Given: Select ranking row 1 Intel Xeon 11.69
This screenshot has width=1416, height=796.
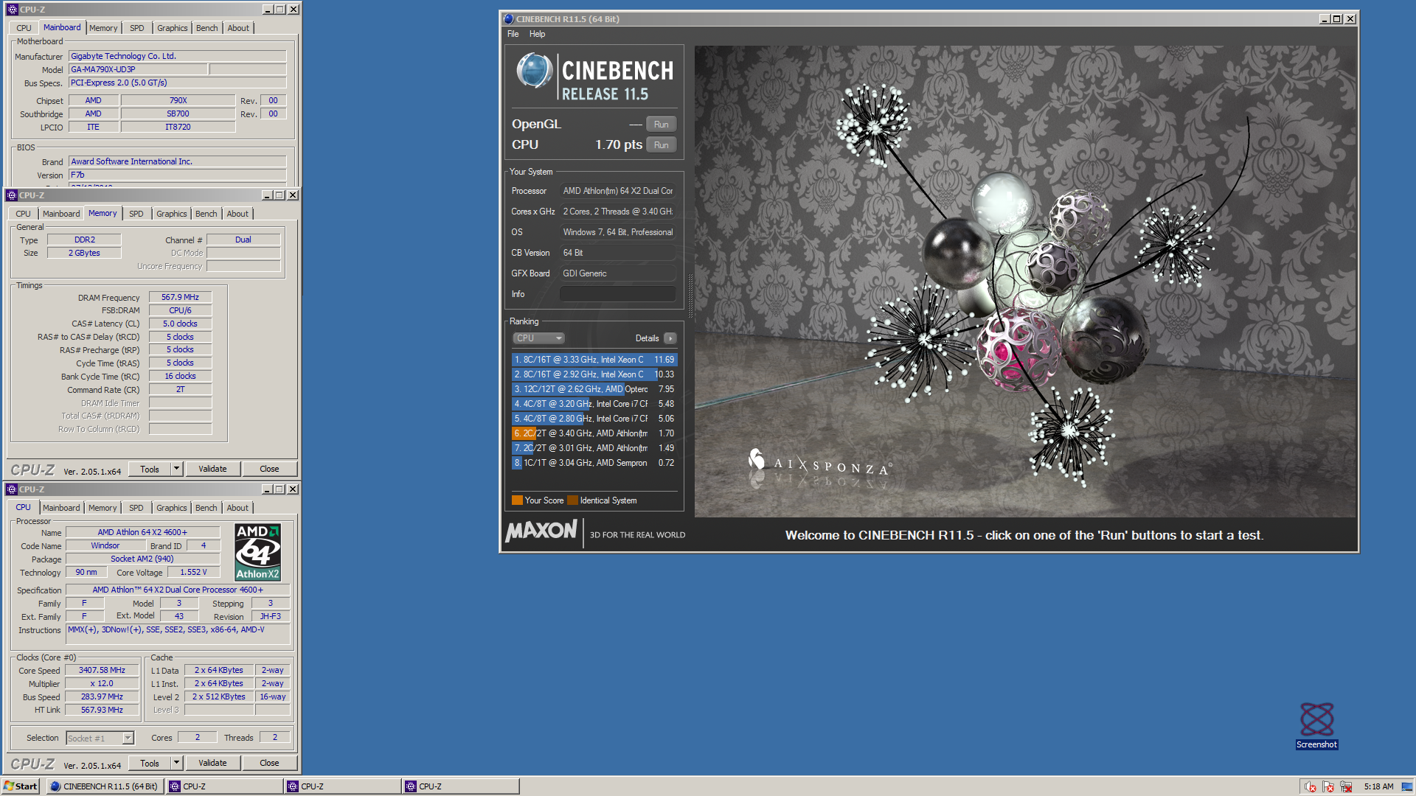Looking at the screenshot, I should click(594, 360).
